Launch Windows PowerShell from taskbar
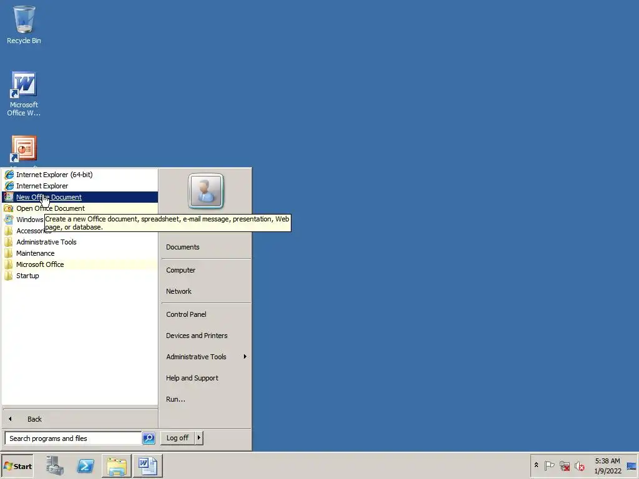 (x=85, y=465)
